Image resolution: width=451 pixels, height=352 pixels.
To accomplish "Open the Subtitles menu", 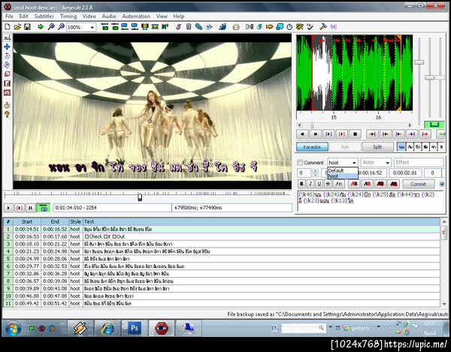I will point(44,17).
